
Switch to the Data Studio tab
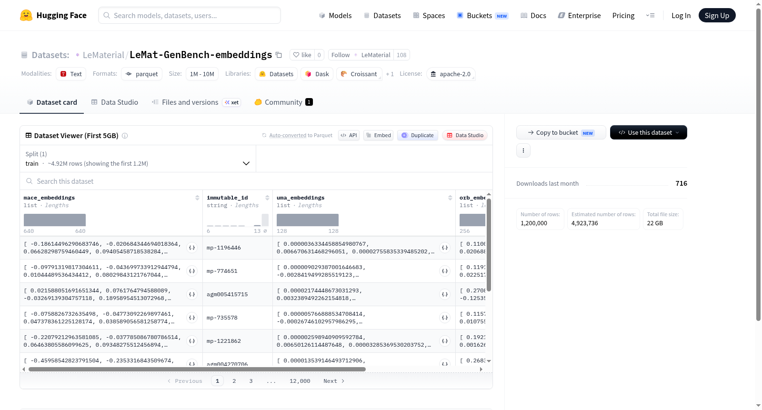tap(114, 102)
